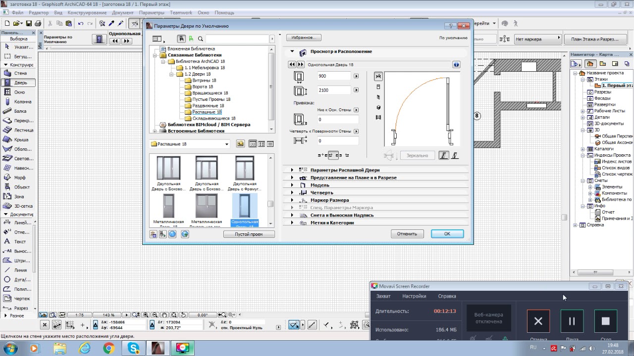This screenshot has height=356, width=634.
Task: Toggle left-side door opening orientation button
Action: (x=444, y=155)
